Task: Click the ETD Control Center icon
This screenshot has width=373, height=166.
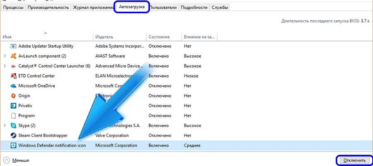Action: click(x=14, y=76)
